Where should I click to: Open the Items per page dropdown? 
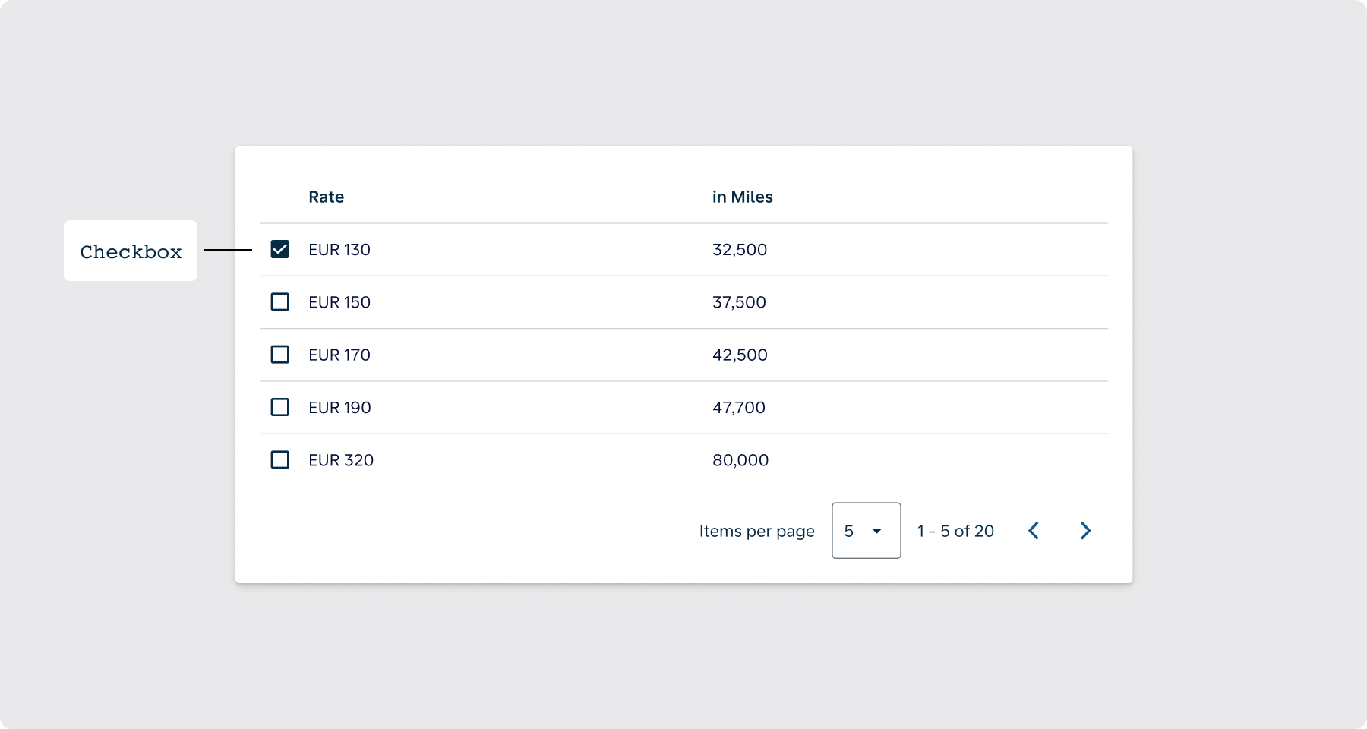(x=866, y=531)
